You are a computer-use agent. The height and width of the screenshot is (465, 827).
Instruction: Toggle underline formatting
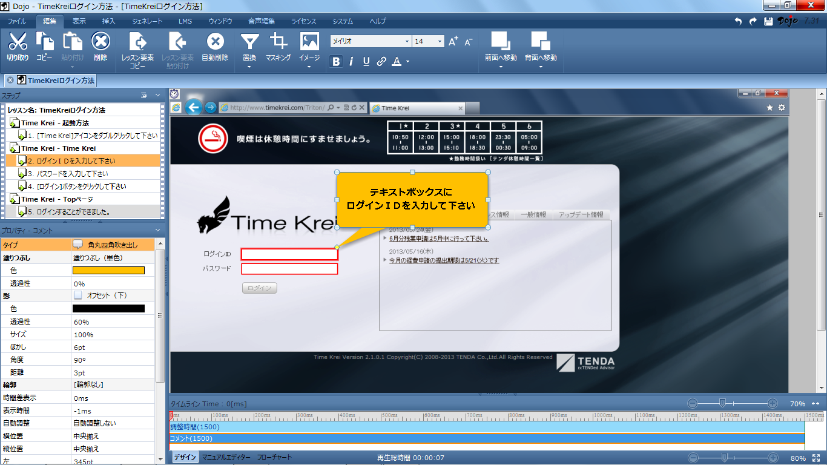(x=366, y=61)
